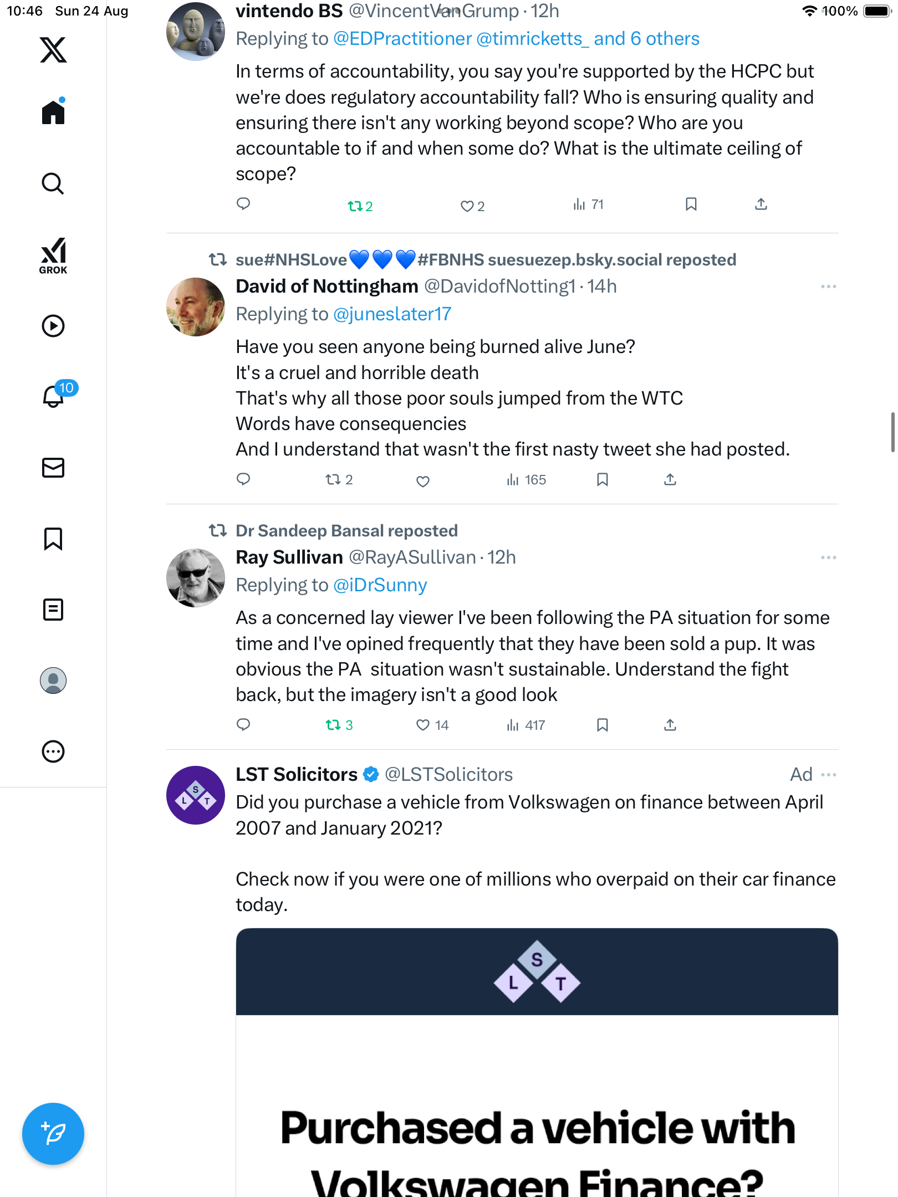Open the search magnifier in sidebar
Viewport: 898px width, 1197px height.
click(x=53, y=184)
